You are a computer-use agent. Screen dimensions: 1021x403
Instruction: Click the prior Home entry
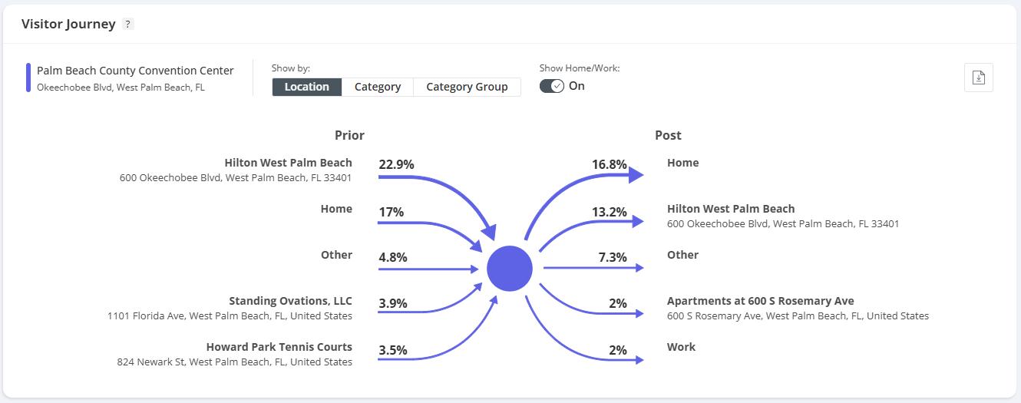coord(336,209)
